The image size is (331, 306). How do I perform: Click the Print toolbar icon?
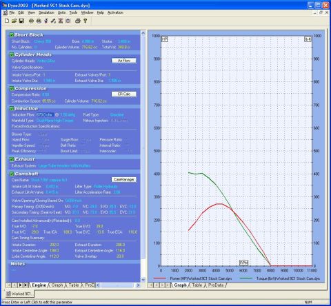coord(78,21)
